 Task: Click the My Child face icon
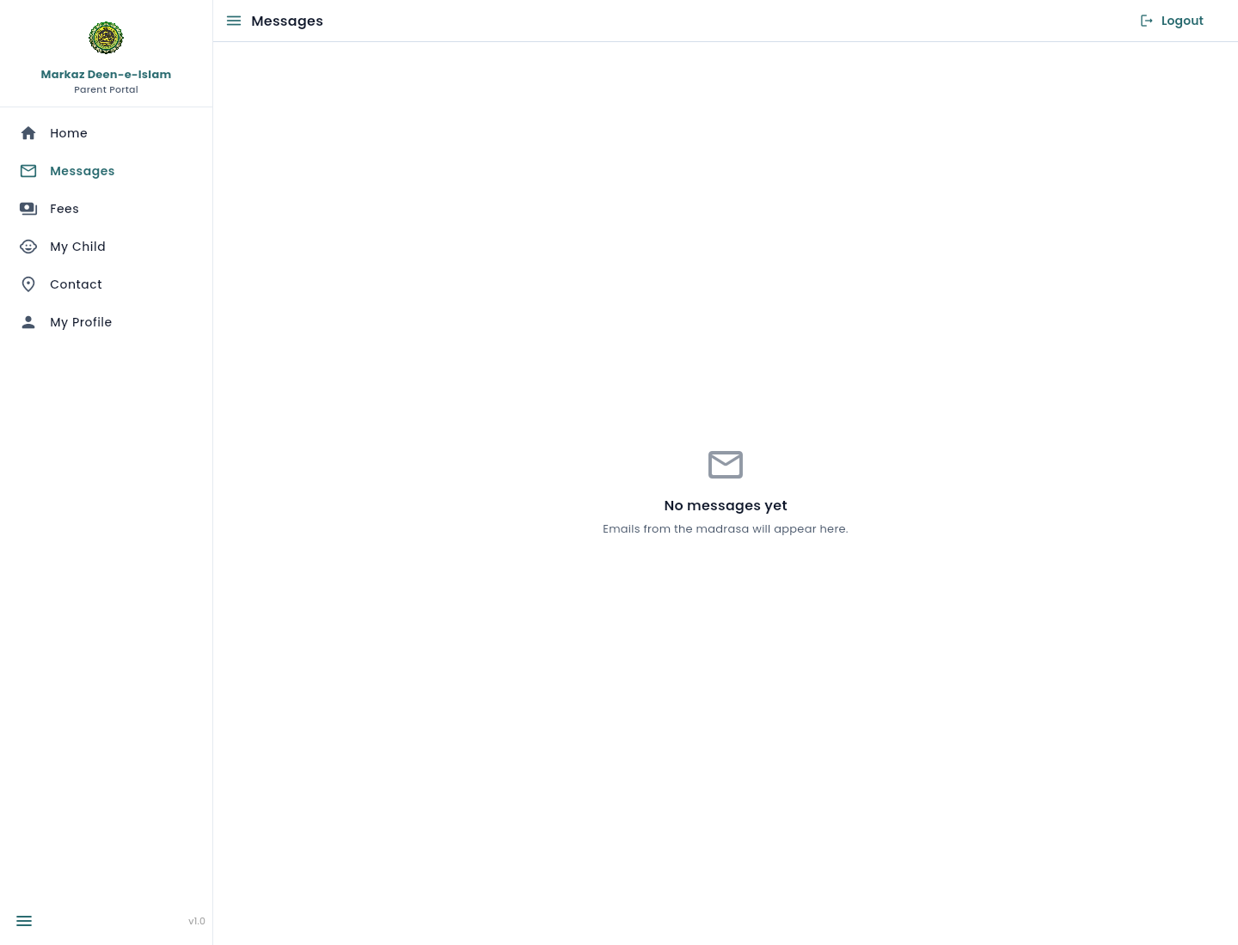click(x=28, y=247)
